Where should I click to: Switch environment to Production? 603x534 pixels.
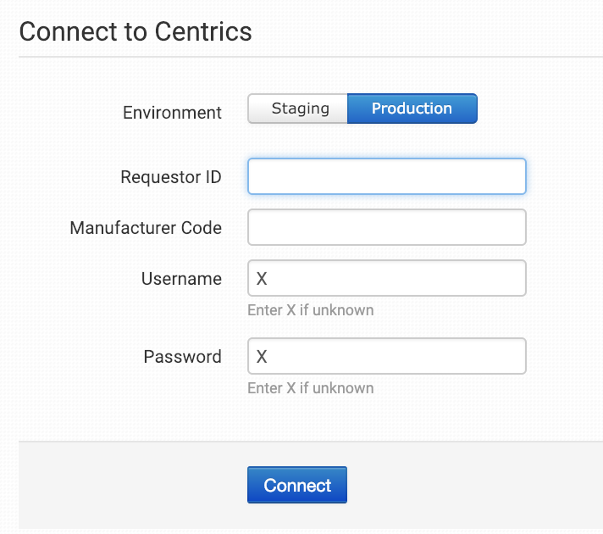click(412, 108)
